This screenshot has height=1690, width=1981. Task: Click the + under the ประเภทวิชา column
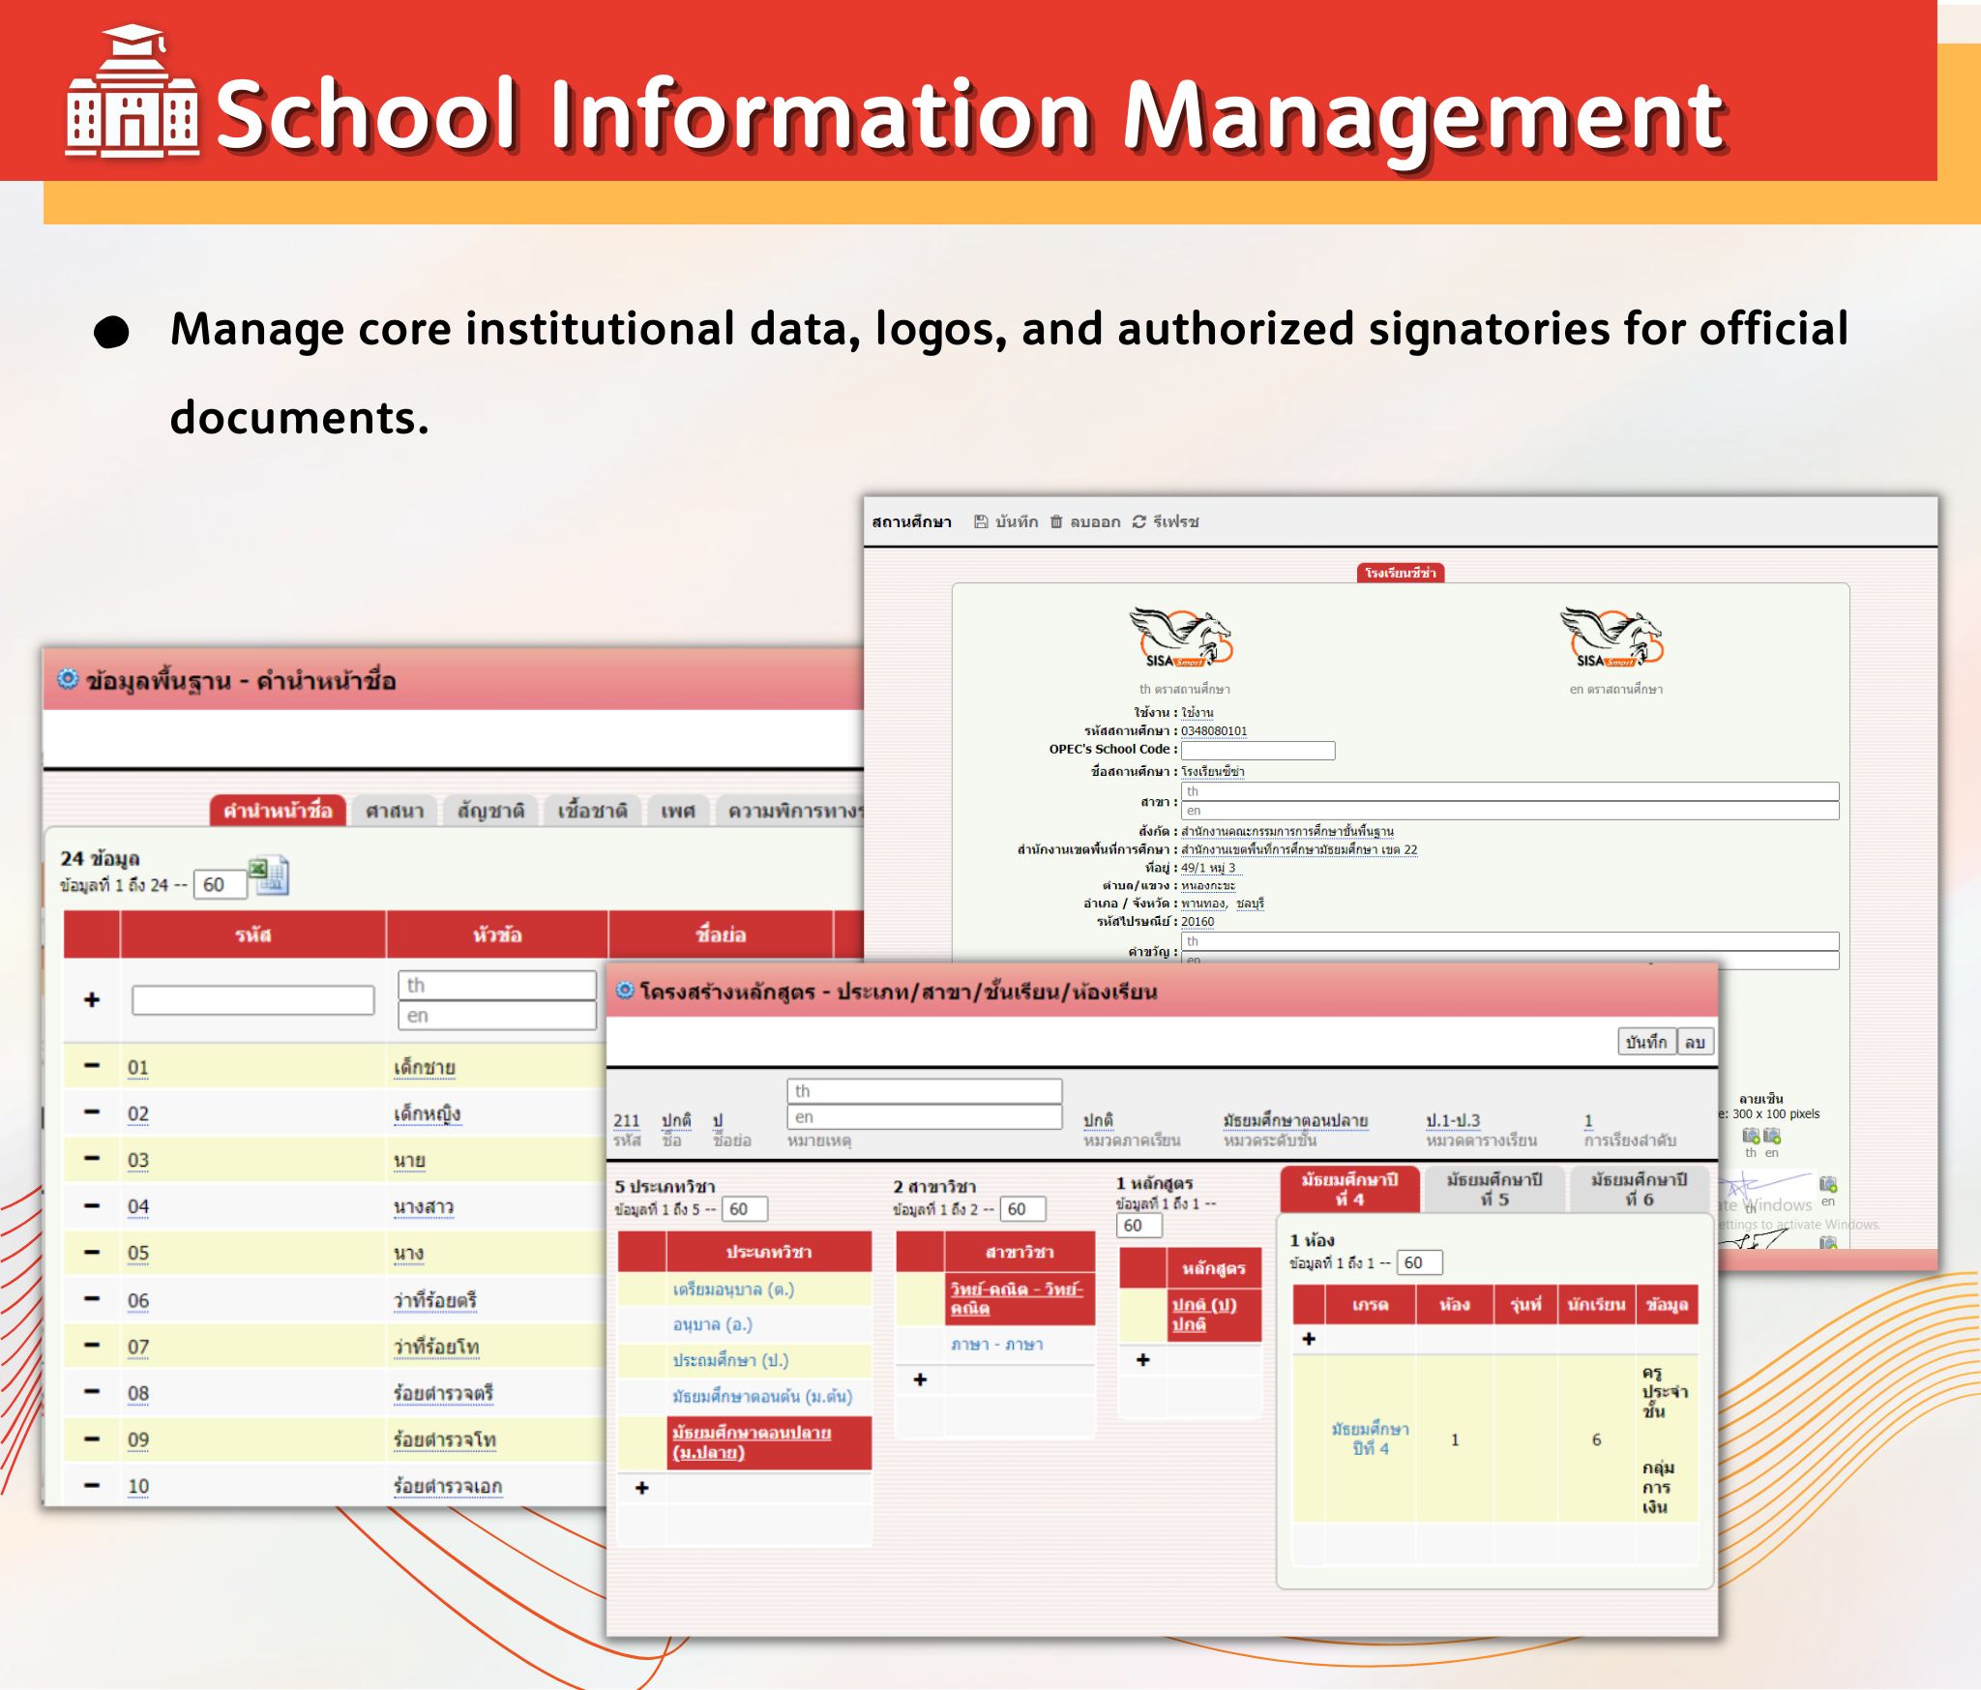[x=642, y=1485]
